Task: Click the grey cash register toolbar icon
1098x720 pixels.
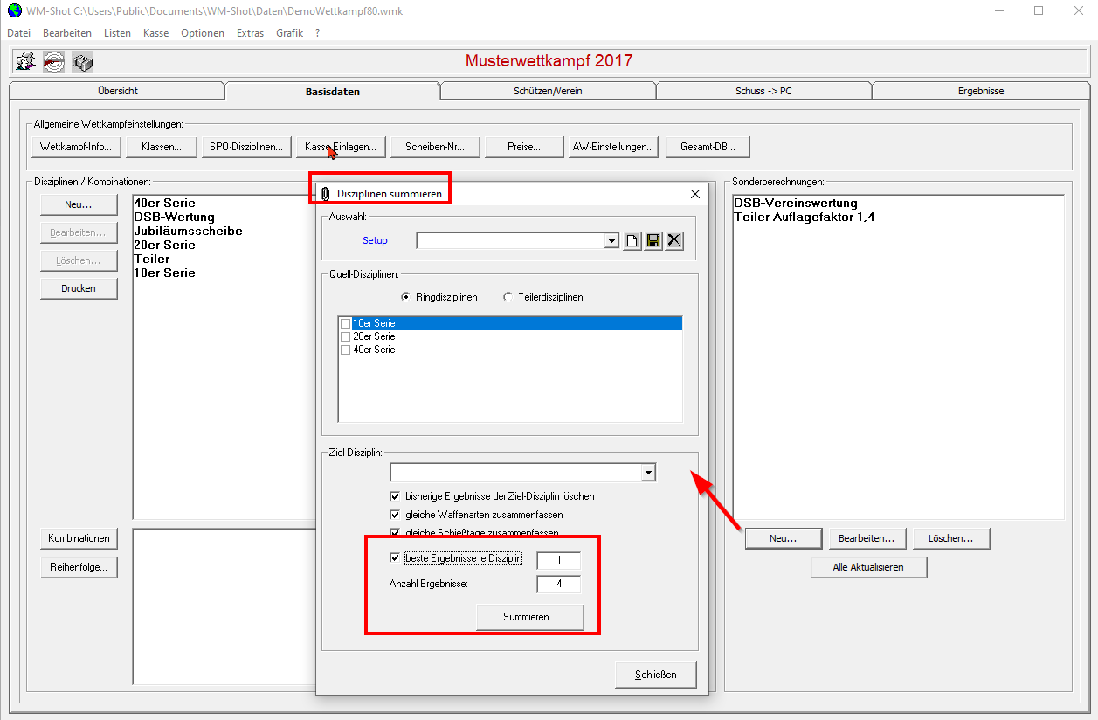Action: coord(82,62)
